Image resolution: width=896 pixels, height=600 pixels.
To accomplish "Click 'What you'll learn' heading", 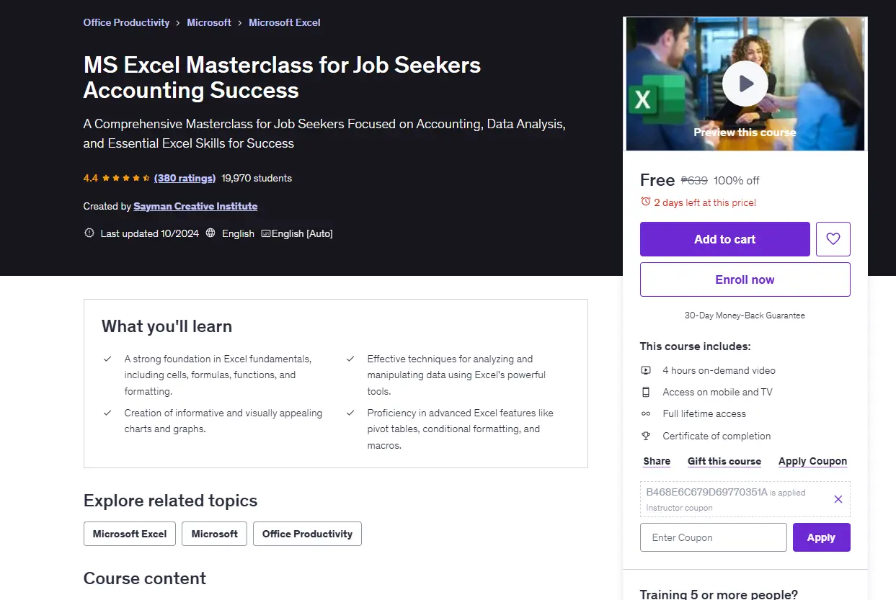I will click(167, 326).
